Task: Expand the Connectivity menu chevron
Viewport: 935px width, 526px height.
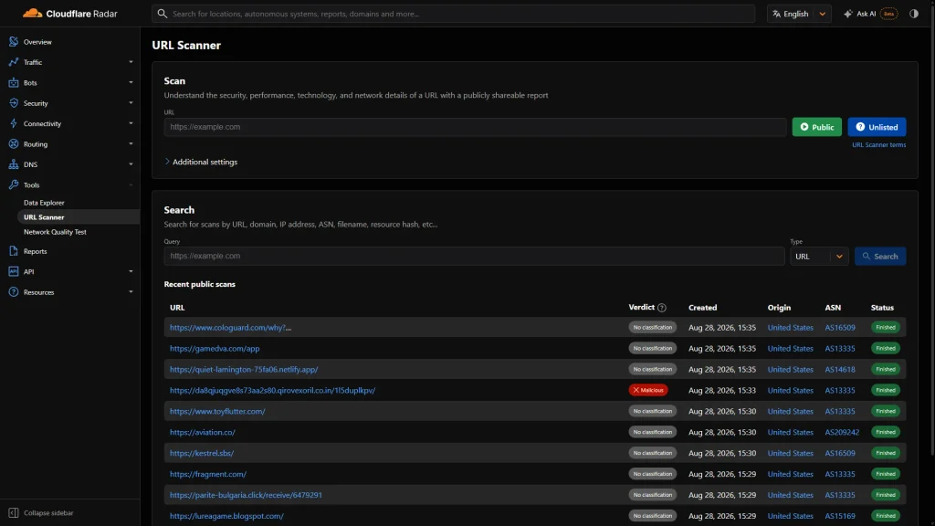Action: 131,123
